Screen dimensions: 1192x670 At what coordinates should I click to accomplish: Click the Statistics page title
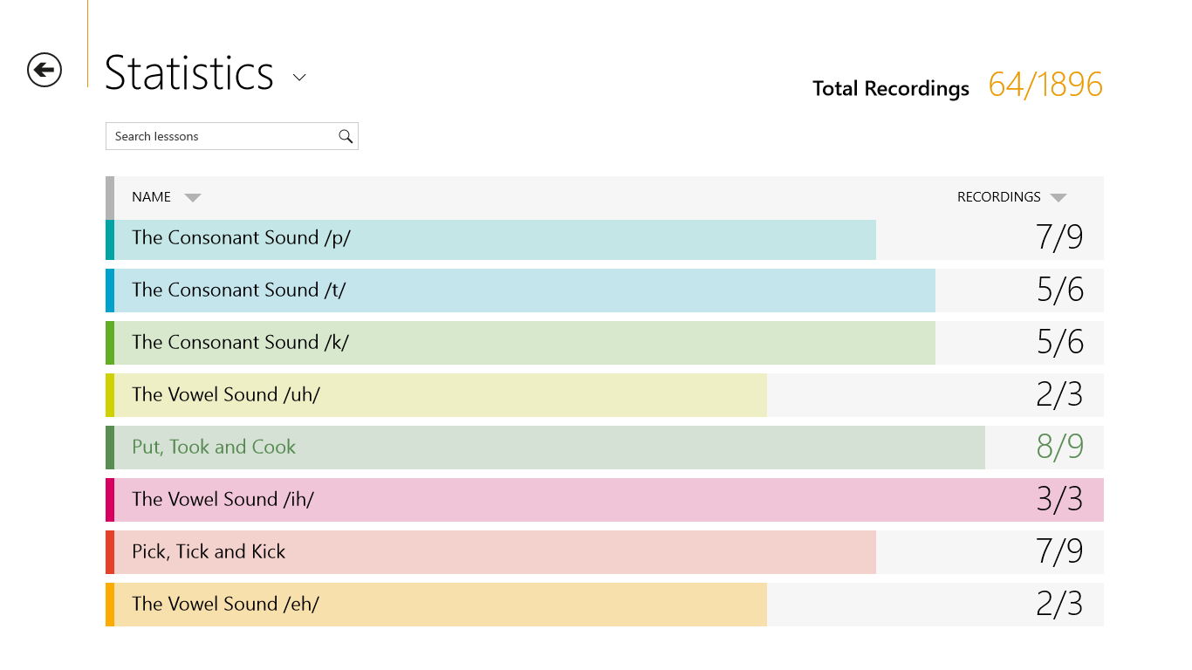pos(189,73)
